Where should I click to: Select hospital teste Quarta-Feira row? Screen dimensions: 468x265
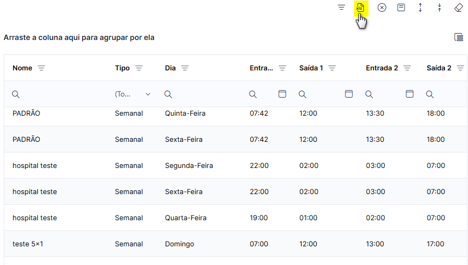point(236,218)
